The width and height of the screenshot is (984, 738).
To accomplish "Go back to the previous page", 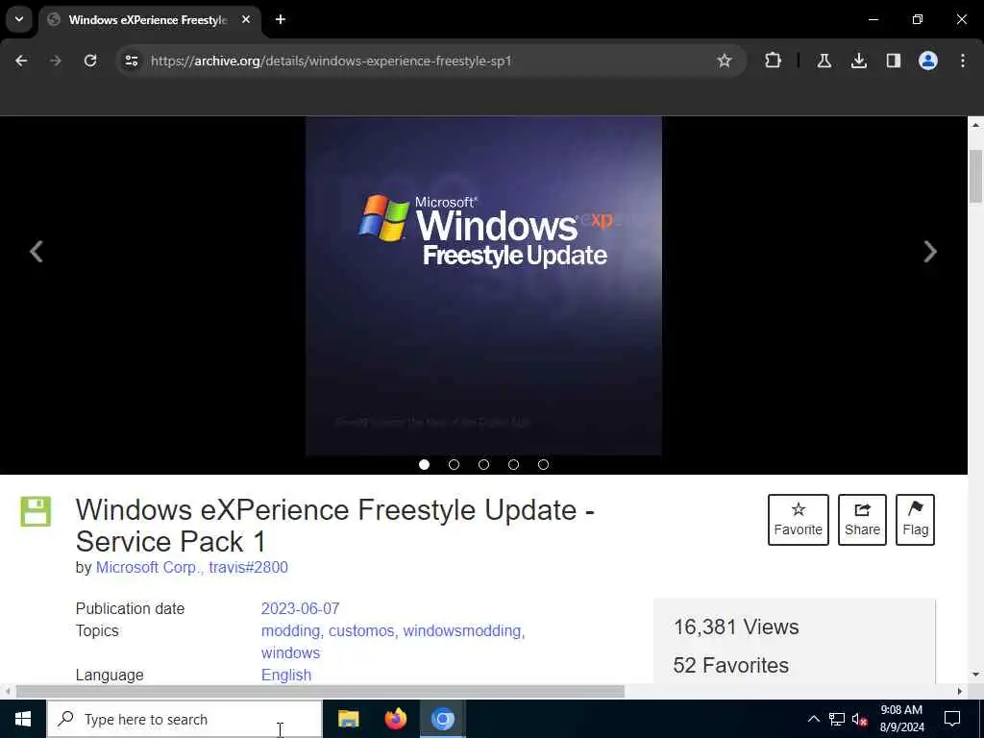I will point(21,61).
